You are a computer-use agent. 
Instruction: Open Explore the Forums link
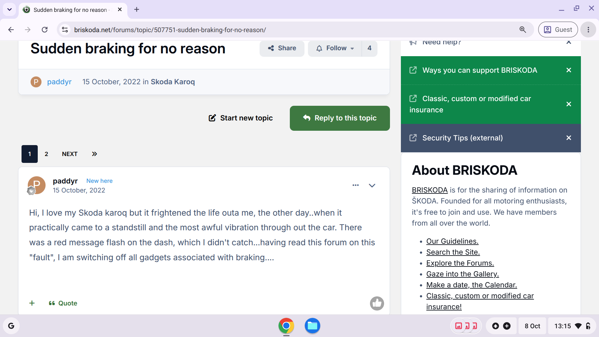(x=460, y=263)
